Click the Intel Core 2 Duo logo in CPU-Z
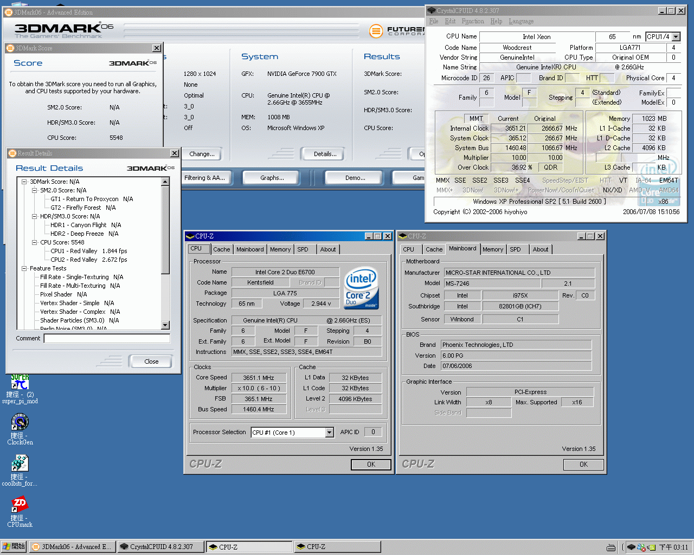Viewport: 694px width, 555px height. point(361,288)
